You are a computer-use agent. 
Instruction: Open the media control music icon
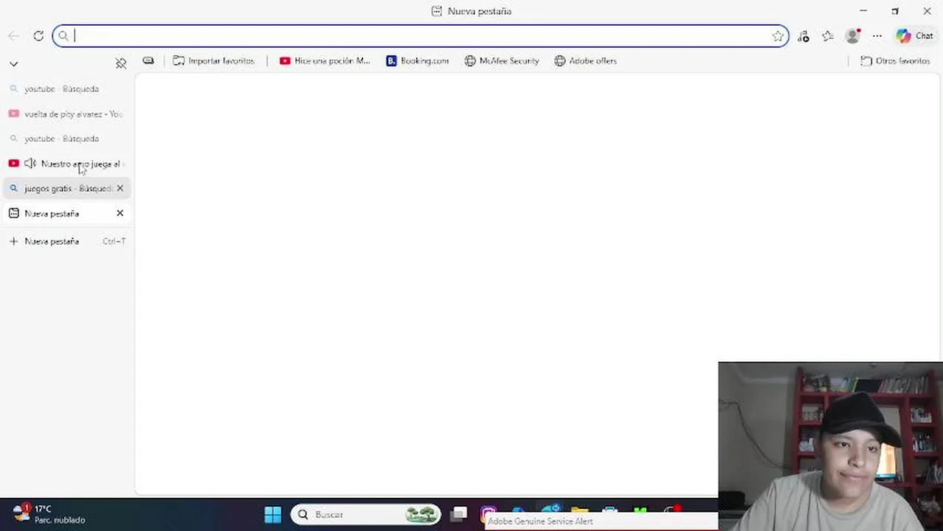(804, 35)
